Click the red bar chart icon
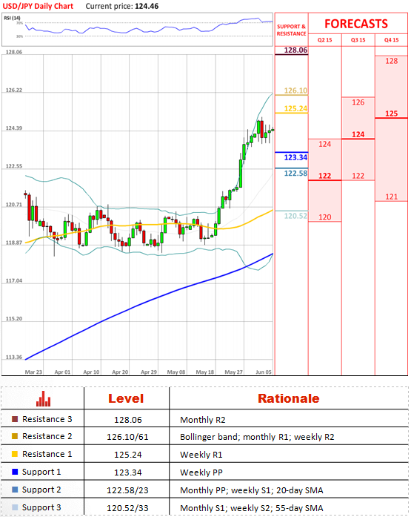This screenshot has width=411, height=517. pos(44,398)
